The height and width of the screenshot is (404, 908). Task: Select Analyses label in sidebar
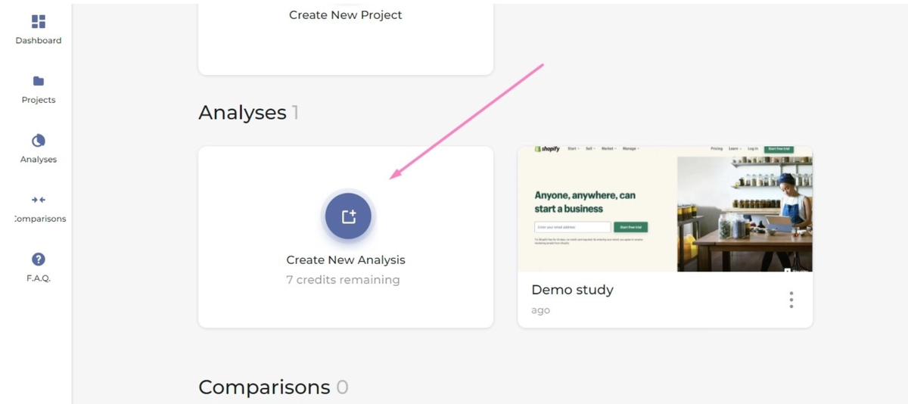click(39, 160)
